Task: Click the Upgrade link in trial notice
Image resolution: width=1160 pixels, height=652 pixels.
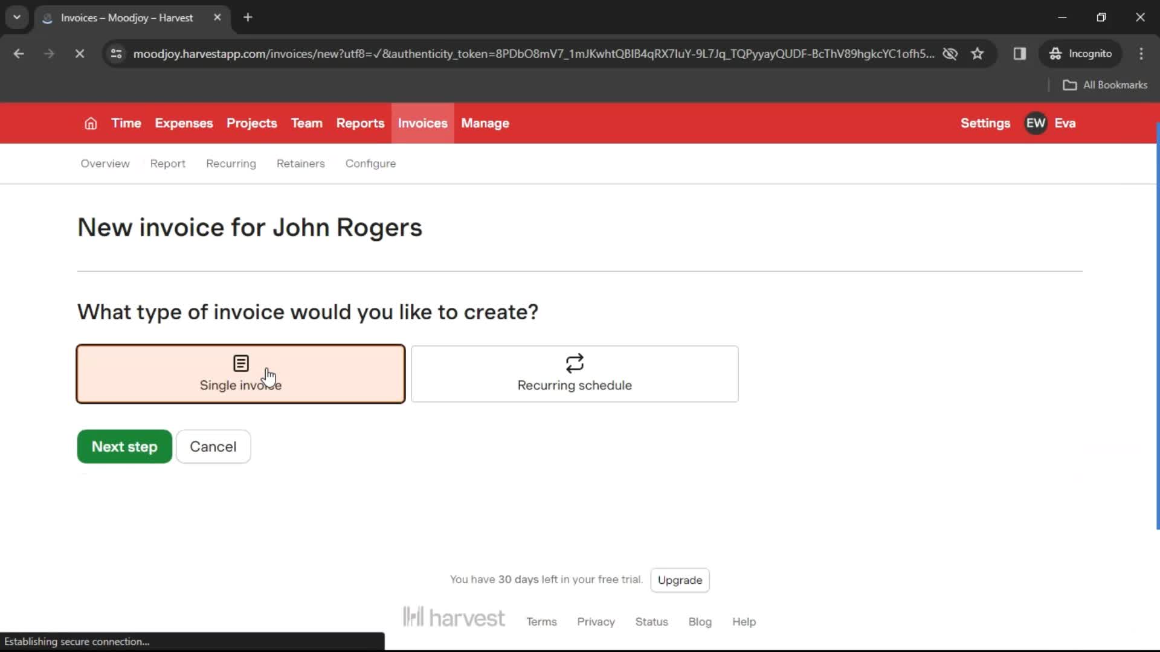Action: 680,580
